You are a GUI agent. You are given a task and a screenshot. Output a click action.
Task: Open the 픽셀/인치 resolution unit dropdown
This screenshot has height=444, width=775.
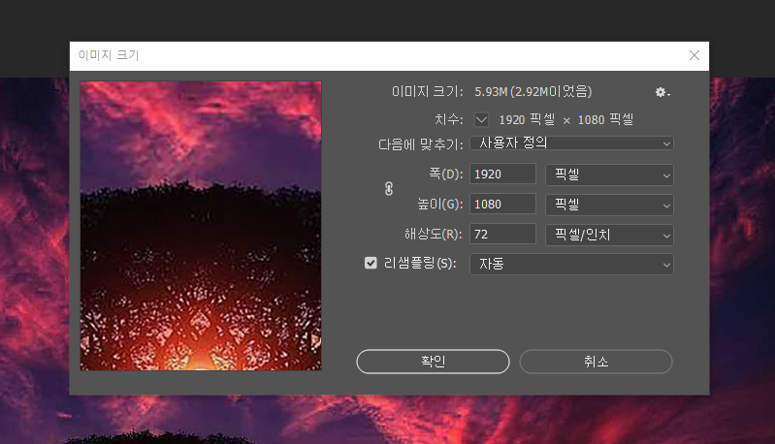coord(609,236)
